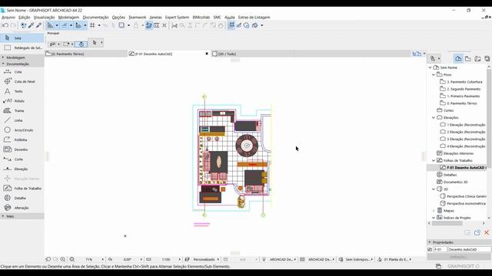Click the navigator horizontal scrollbar
The width and height of the screenshot is (492, 276).
pos(447,223)
